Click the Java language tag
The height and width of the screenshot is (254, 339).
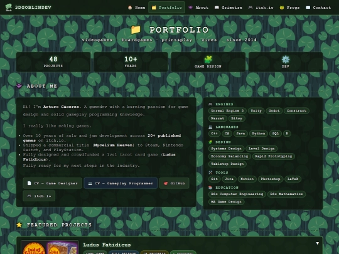click(x=240, y=134)
